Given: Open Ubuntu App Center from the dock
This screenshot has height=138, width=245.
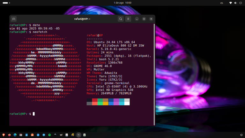Looking at the screenshot, I should coord(32,135).
